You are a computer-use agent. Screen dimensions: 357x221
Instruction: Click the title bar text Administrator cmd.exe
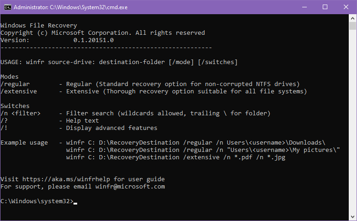[71, 7]
